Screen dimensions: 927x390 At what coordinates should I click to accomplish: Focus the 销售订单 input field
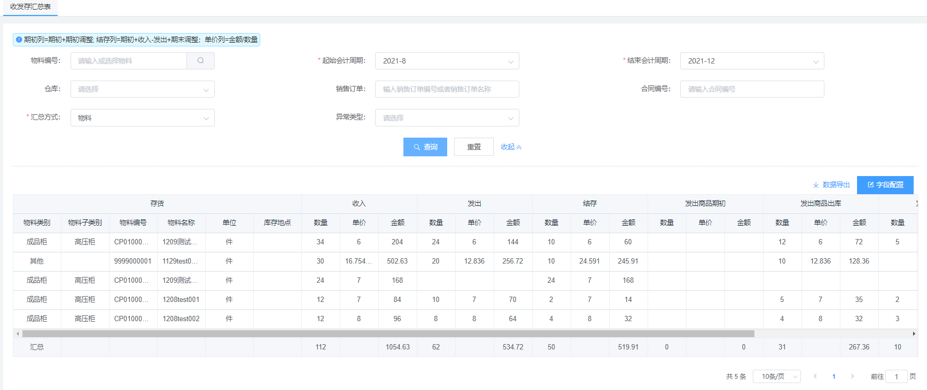pyautogui.click(x=447, y=89)
